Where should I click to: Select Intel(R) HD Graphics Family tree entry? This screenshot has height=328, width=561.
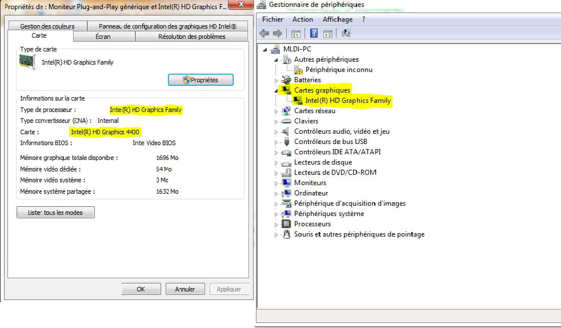coord(348,101)
